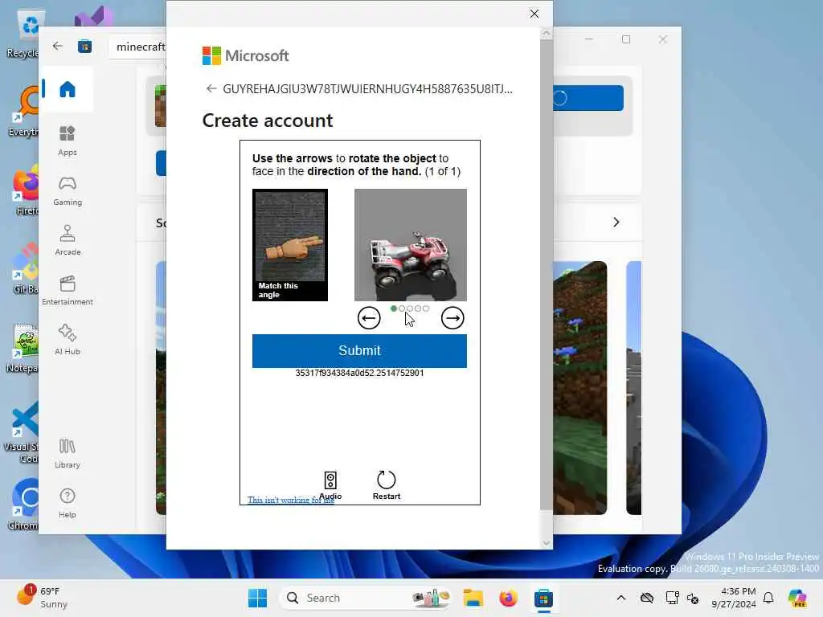Click the loading blue button in Store

pos(588,98)
